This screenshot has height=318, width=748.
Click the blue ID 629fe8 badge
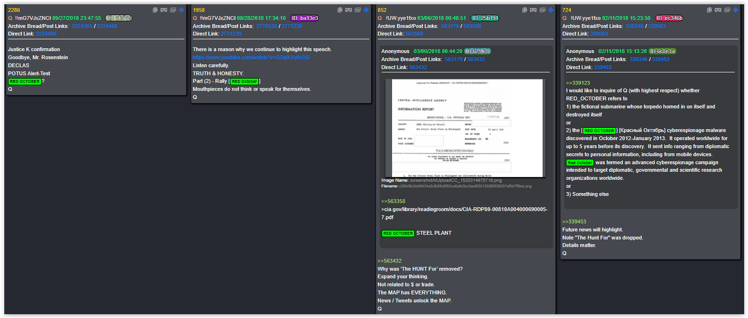click(477, 51)
